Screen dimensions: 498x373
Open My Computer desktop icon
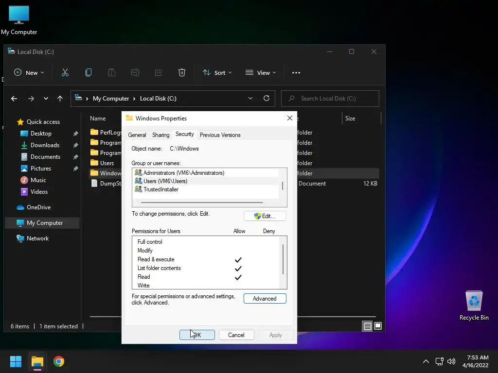click(x=19, y=20)
